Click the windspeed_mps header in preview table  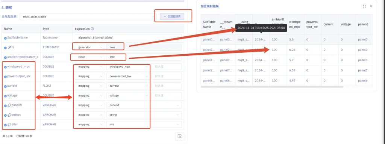point(295,24)
